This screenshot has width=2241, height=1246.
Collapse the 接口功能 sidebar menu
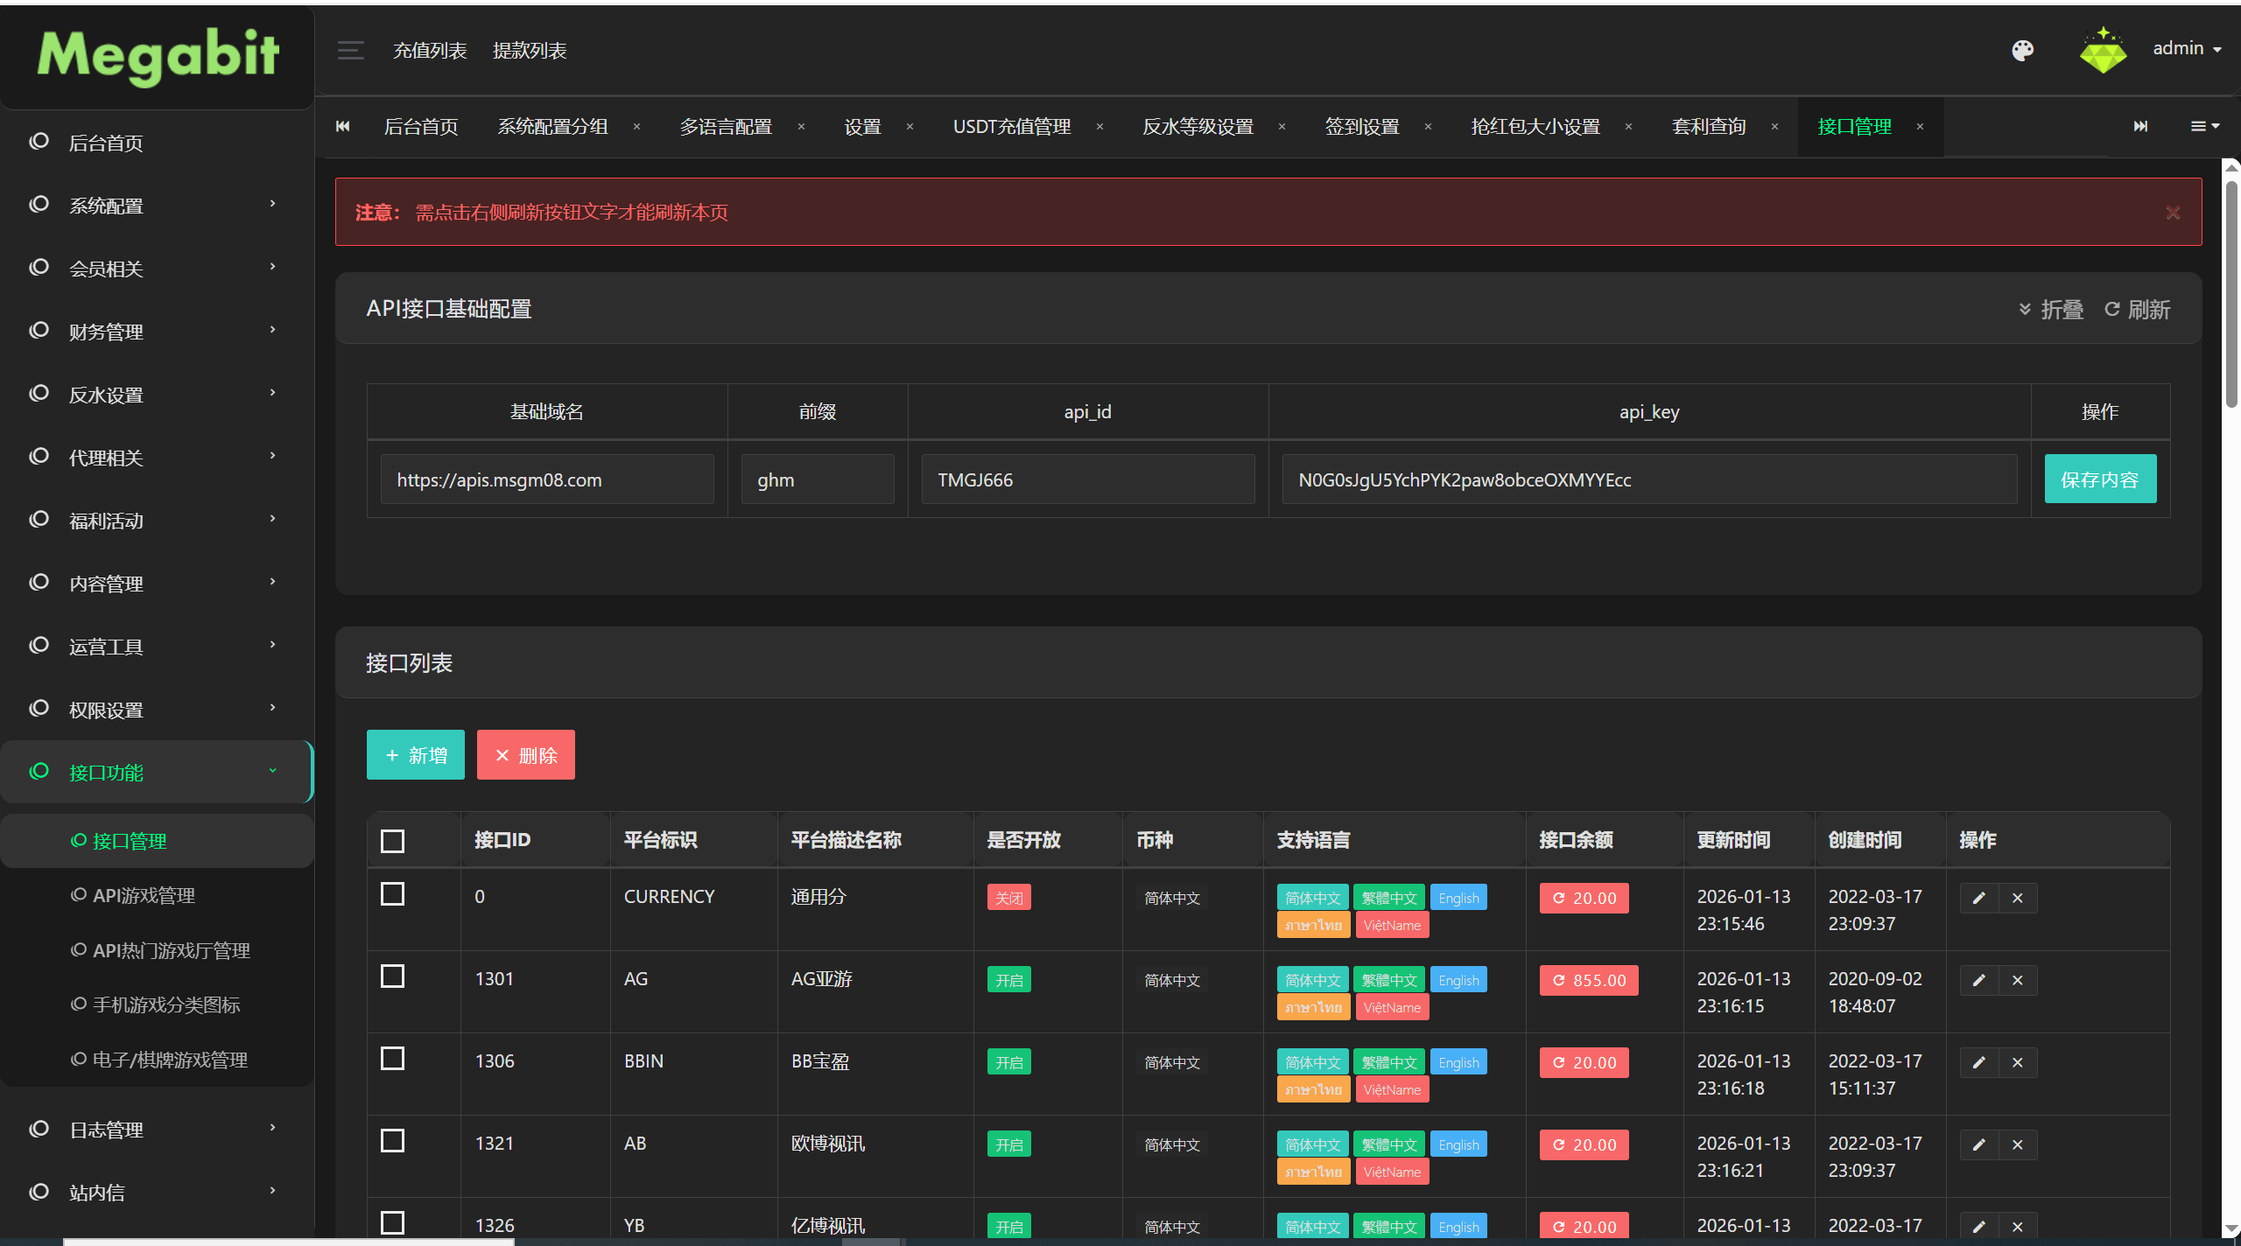click(156, 773)
